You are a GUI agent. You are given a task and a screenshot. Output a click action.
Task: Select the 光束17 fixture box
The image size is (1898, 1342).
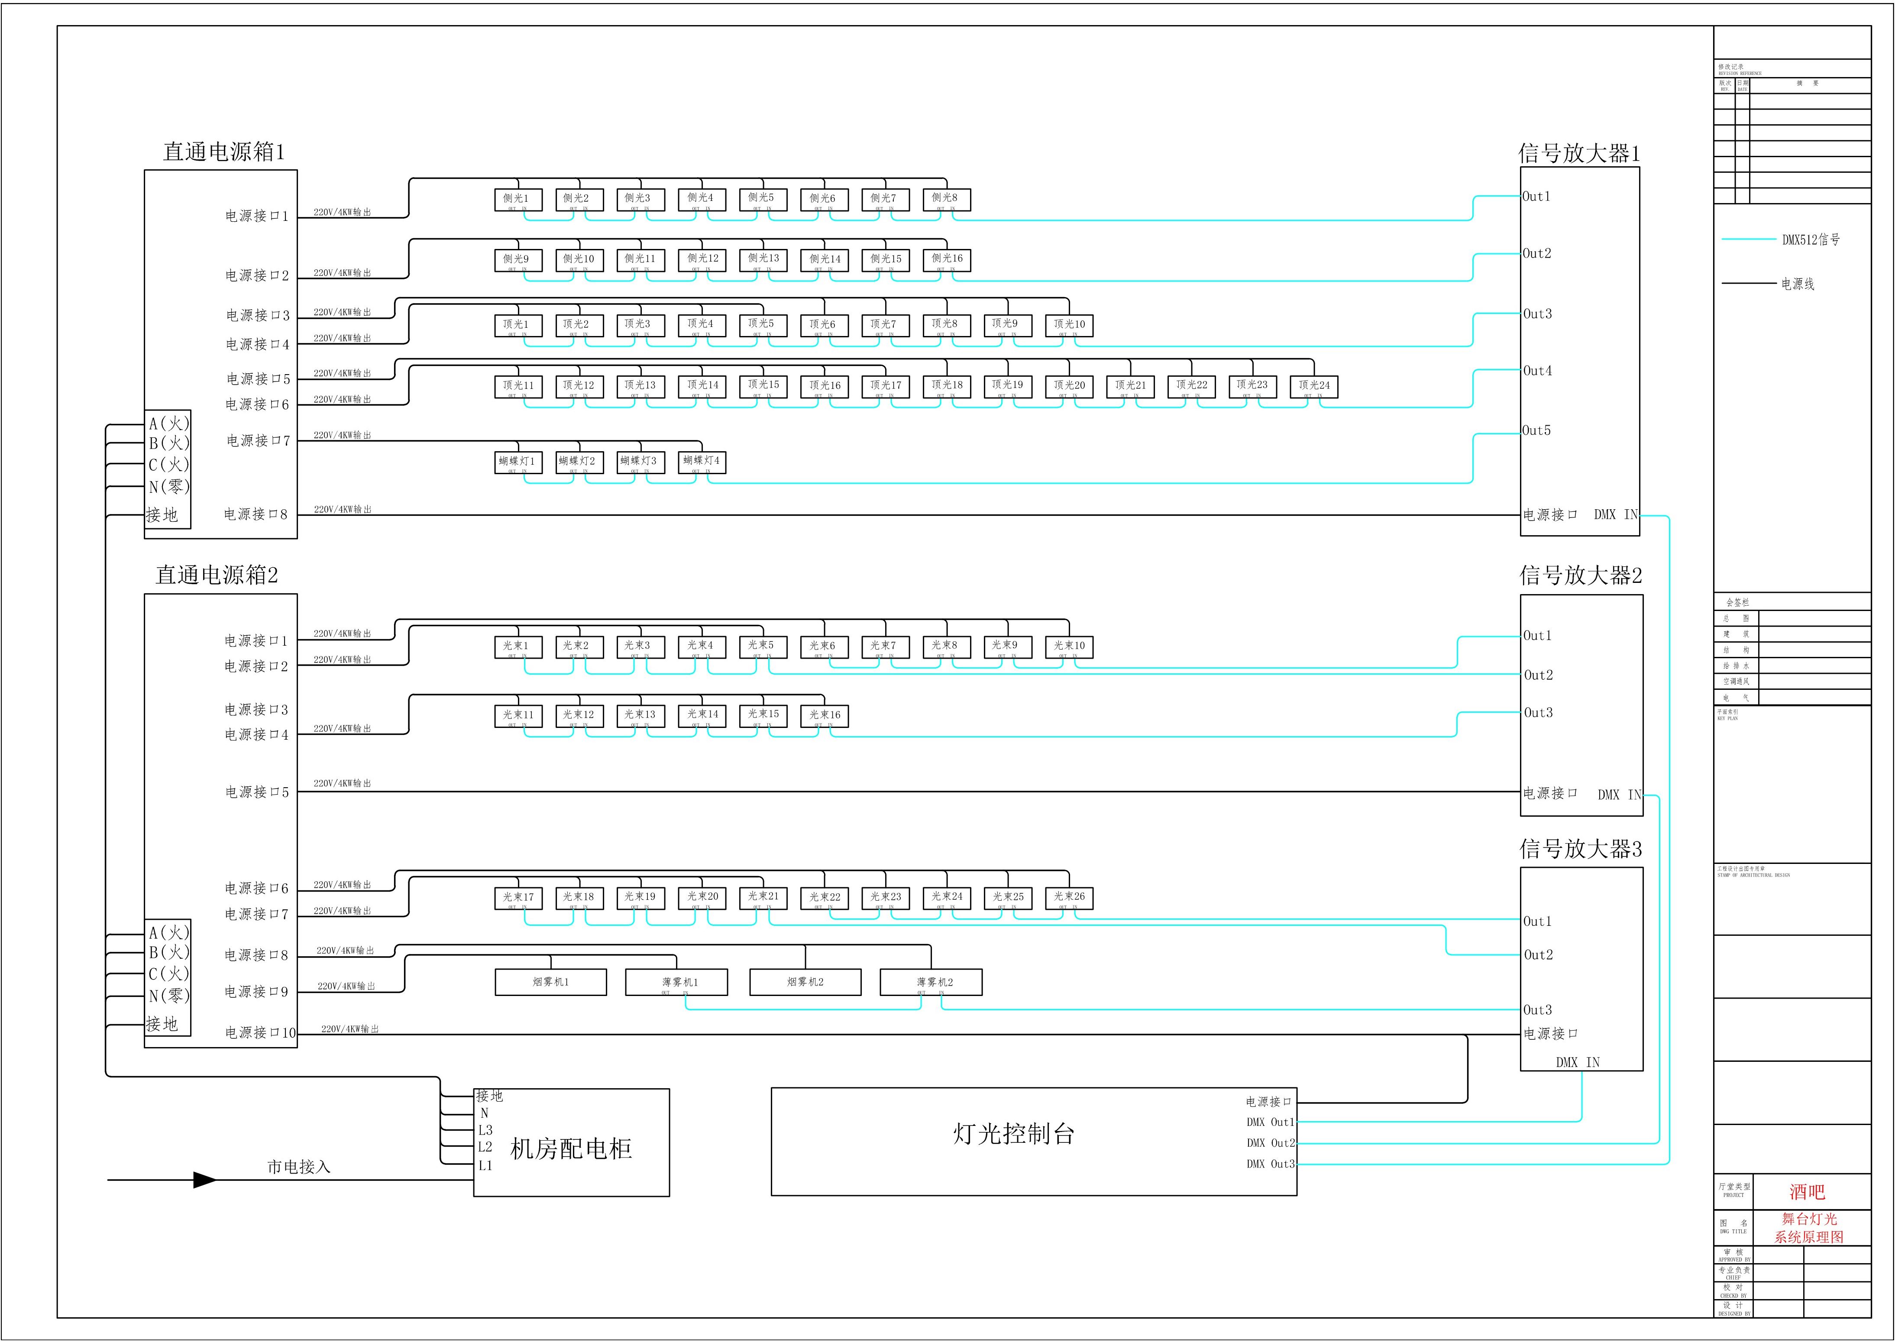(518, 898)
